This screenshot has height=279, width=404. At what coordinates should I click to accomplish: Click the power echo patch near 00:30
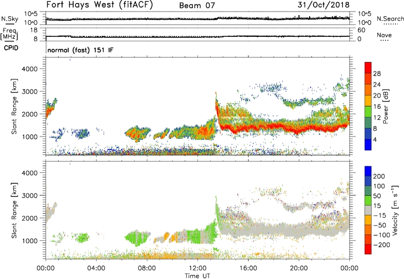click(x=50, y=109)
